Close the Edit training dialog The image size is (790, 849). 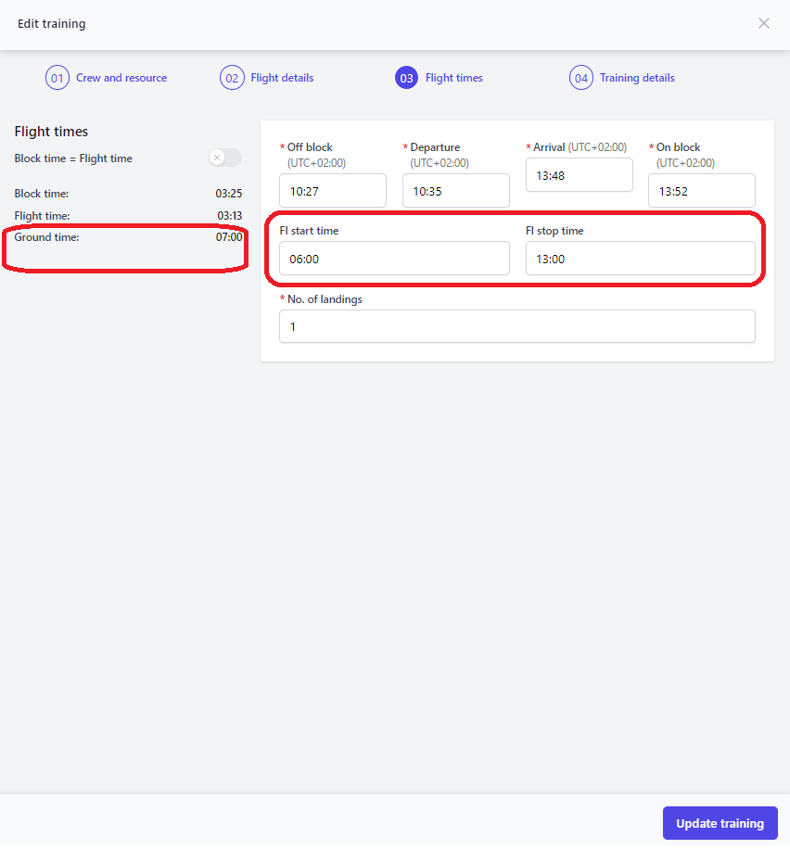coord(763,23)
